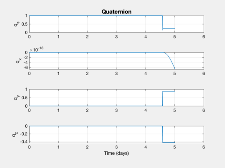Viewport: 225px width, 168px height.
Task: Click tick label 0 under q_x plot
Action: point(29,74)
